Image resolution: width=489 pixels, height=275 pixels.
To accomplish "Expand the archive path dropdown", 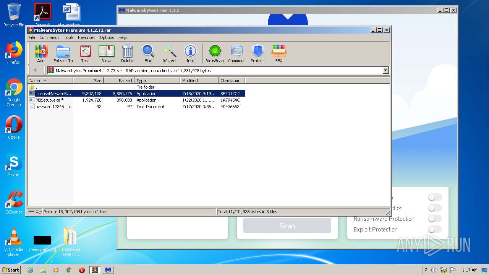I will tap(385, 70).
